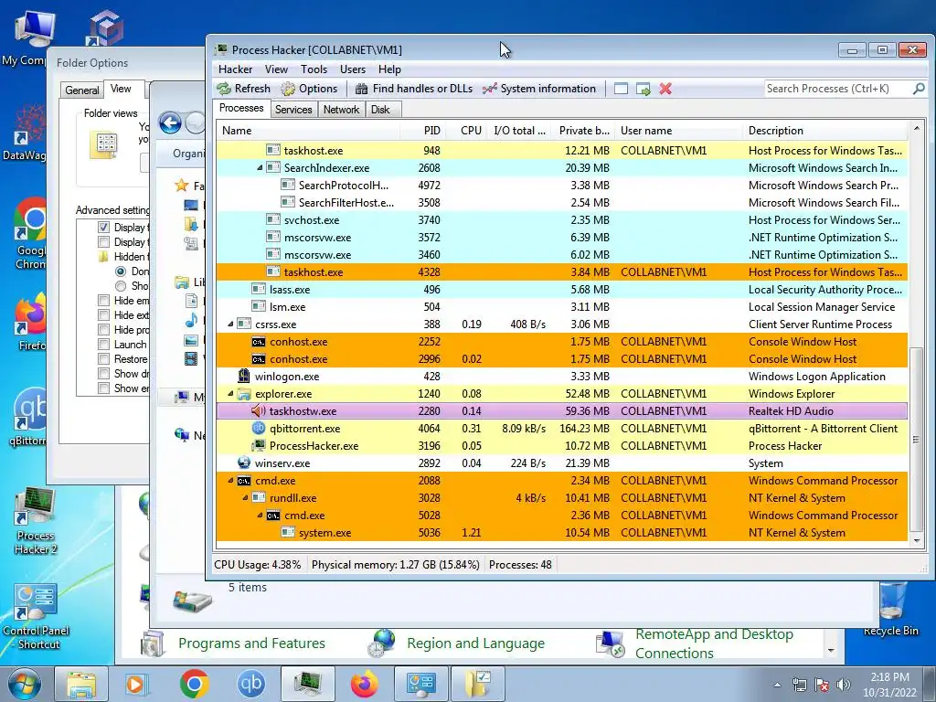The image size is (936, 702).
Task: Open the Tools menu
Action: pos(314,69)
